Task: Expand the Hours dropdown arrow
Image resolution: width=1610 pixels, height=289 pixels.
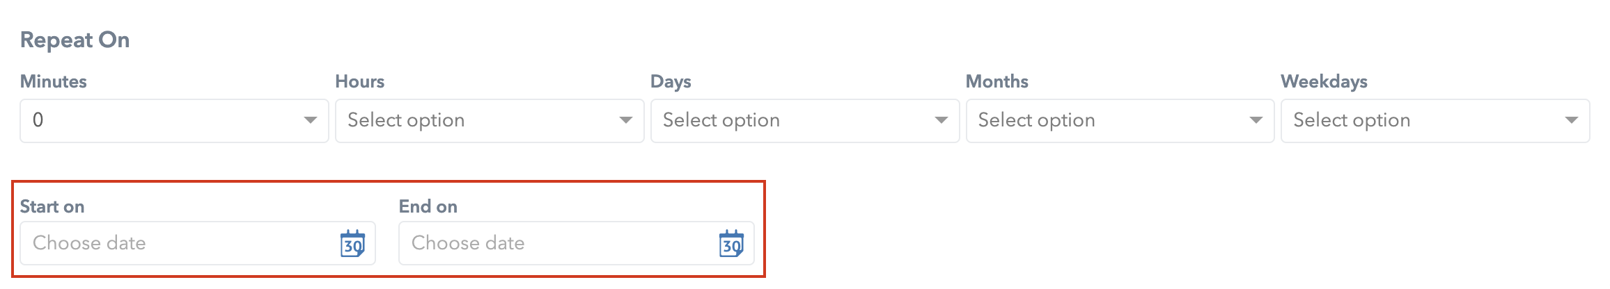Action: (626, 120)
